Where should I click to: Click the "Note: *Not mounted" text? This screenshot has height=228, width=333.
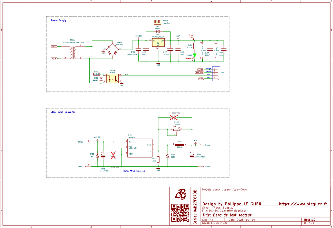point(134,171)
